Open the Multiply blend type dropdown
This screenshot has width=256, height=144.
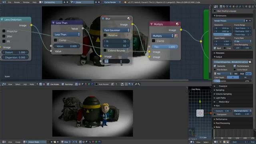click(162, 36)
